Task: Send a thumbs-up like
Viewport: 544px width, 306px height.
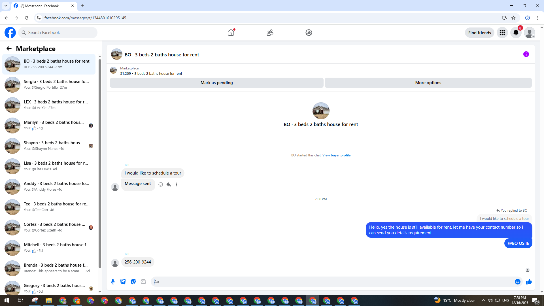Action: tap(529, 282)
